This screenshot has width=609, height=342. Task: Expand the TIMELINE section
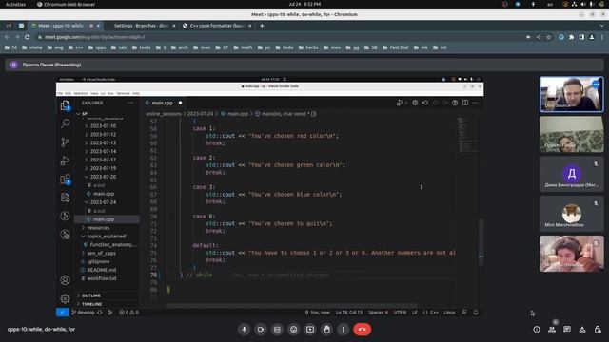point(91,304)
